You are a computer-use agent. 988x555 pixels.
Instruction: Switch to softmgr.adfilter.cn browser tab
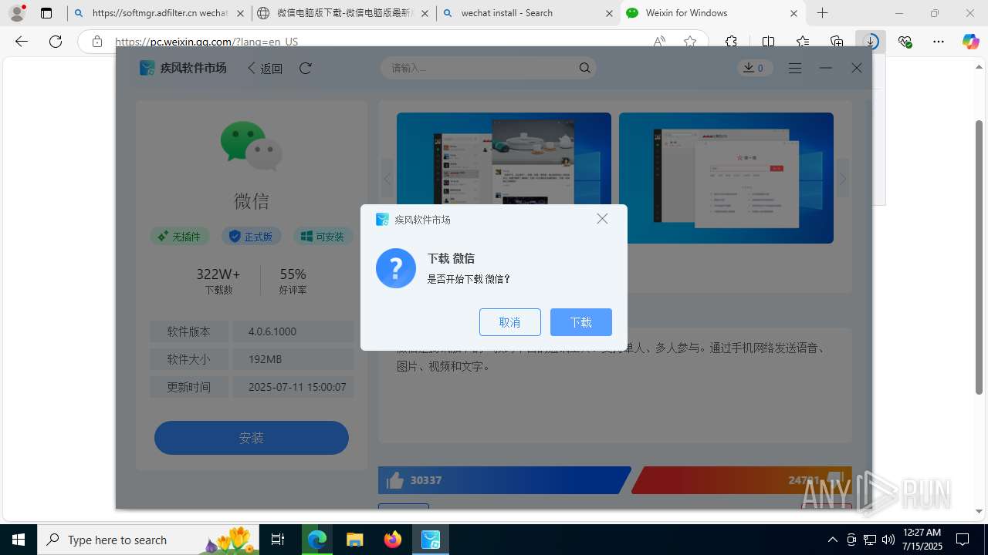click(x=160, y=13)
